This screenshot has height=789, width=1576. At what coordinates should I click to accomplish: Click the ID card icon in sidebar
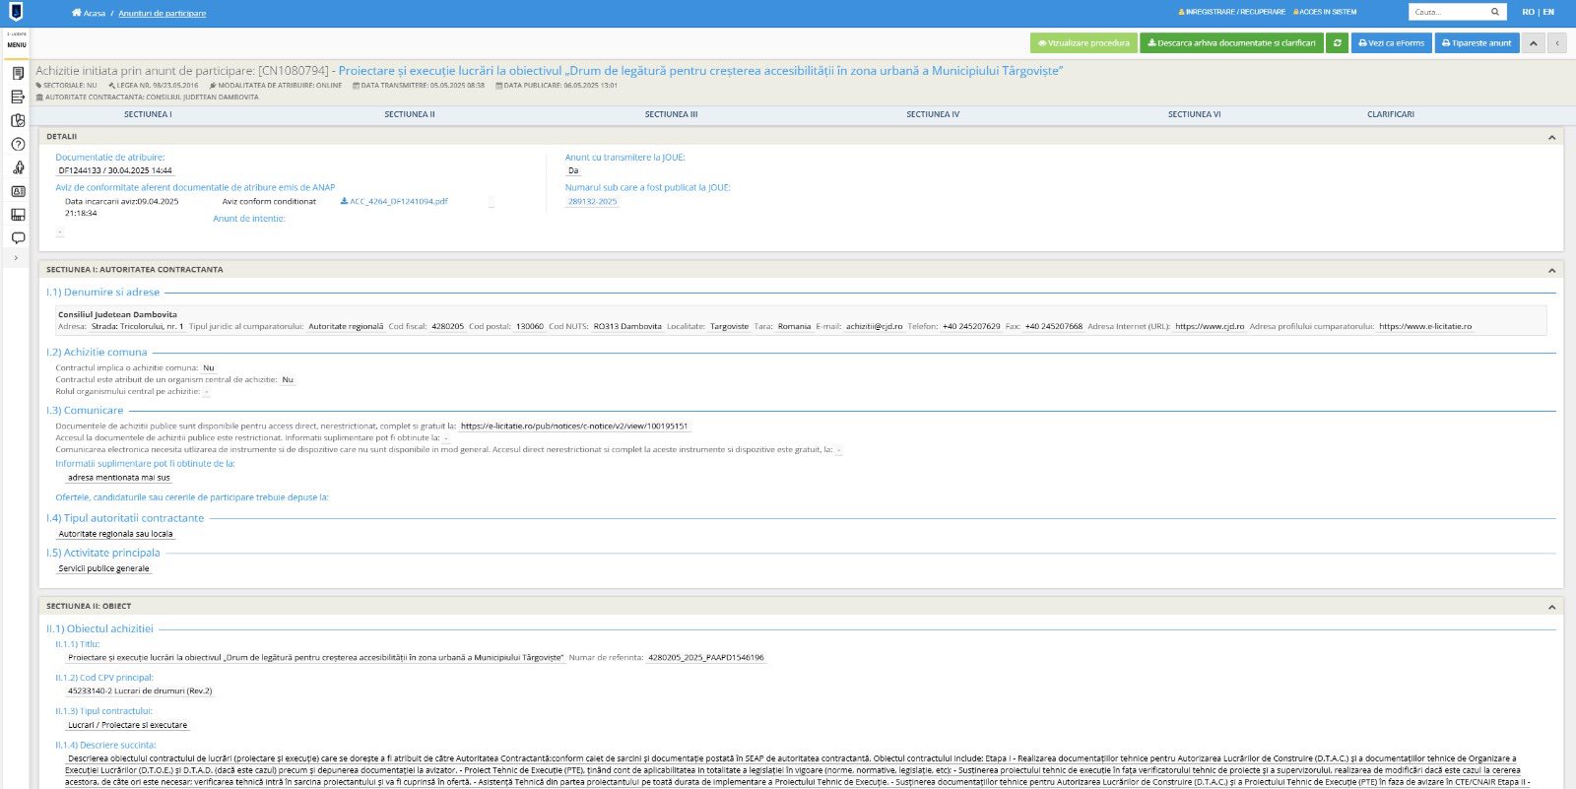coord(18,191)
